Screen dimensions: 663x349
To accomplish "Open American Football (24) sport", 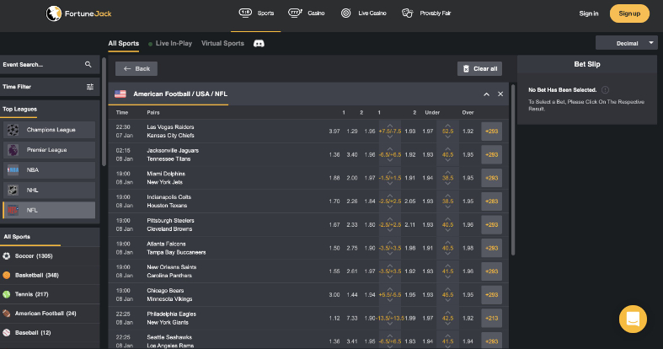I will coord(50,314).
